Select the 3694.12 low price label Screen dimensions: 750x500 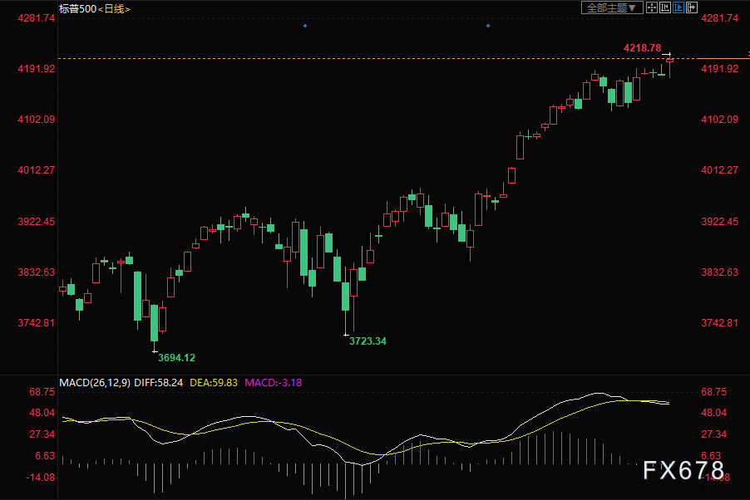tap(176, 357)
